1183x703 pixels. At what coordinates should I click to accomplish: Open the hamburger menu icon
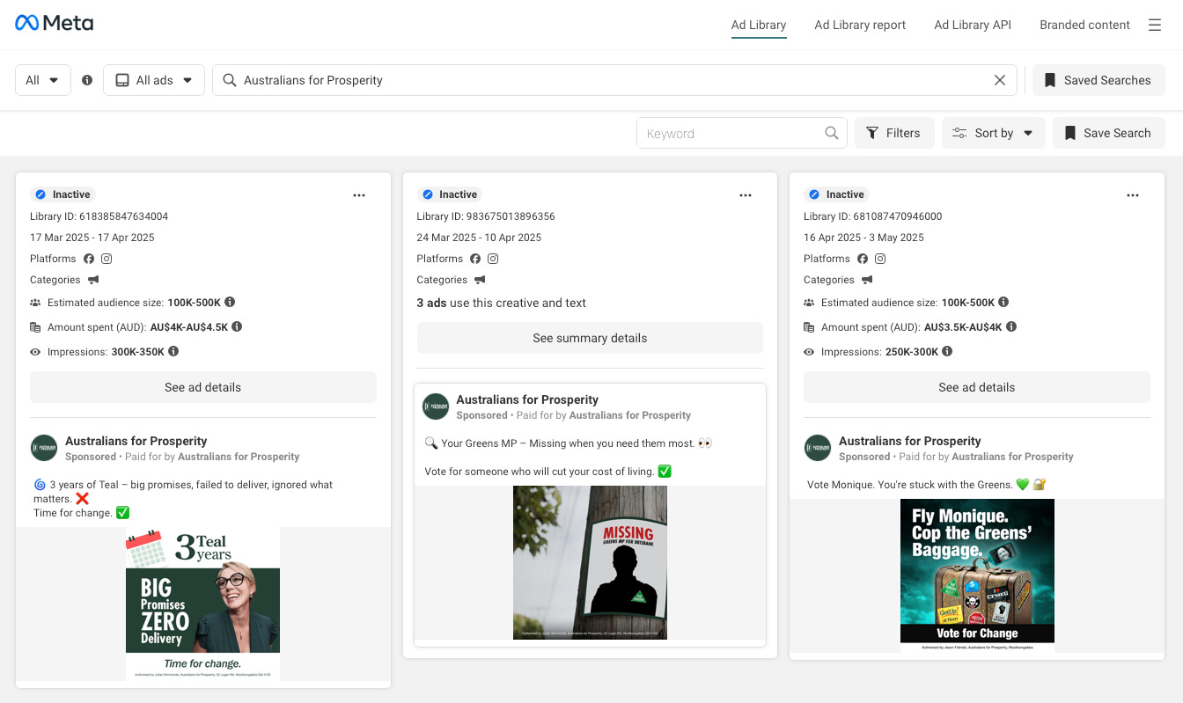(x=1155, y=25)
